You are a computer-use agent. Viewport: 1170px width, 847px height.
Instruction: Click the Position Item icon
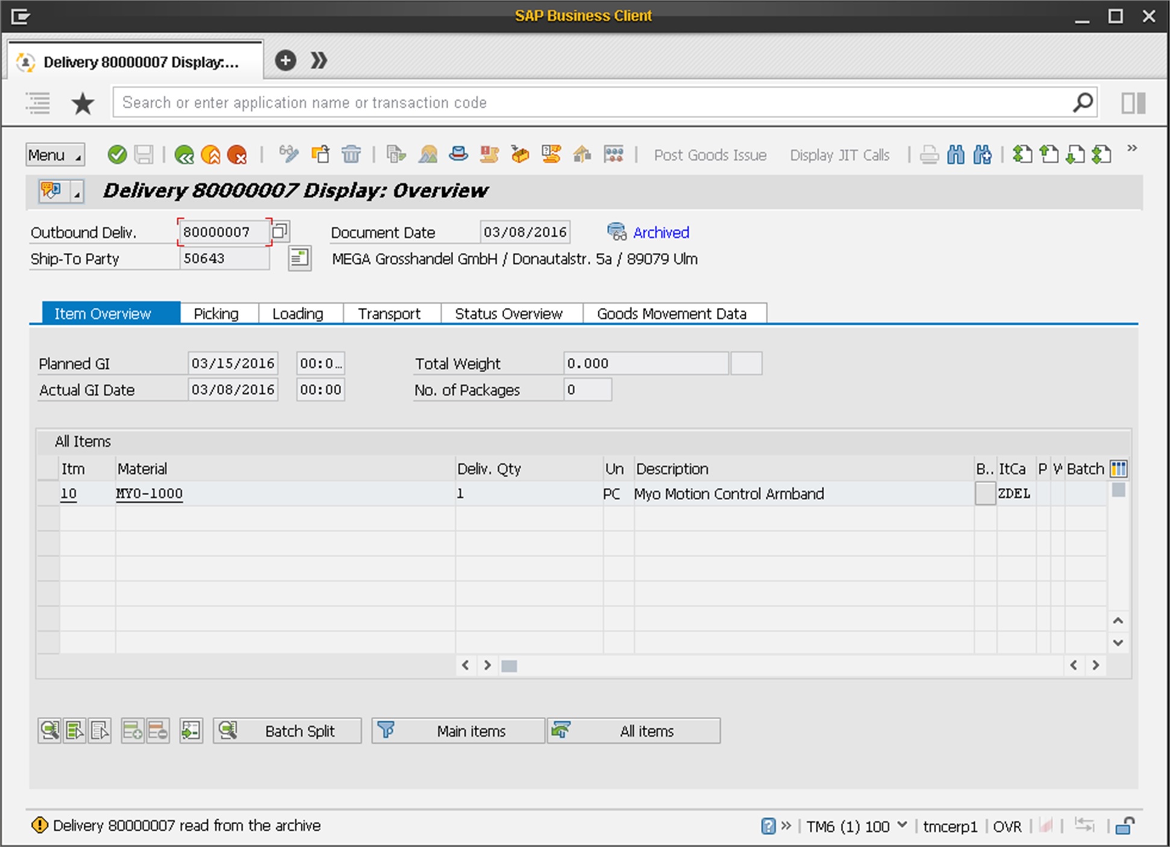[x=191, y=731]
